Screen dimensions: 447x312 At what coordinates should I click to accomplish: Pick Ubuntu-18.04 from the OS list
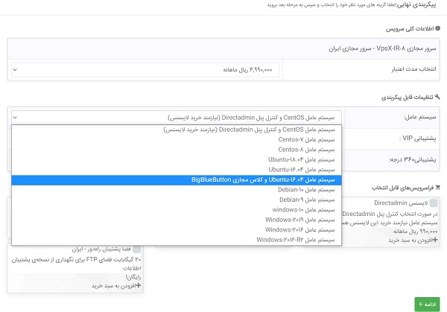pos(177,159)
